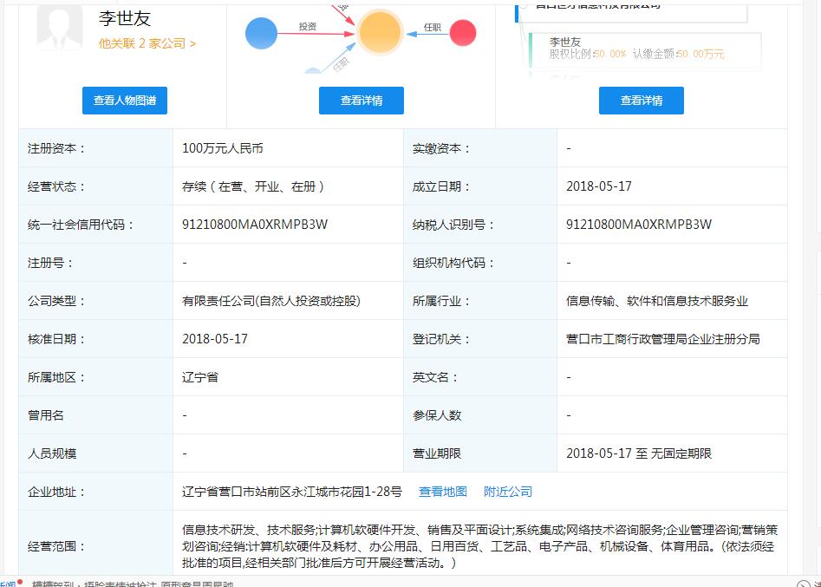Click the 查看地图 link
The width and height of the screenshot is (821, 587).
coord(442,492)
